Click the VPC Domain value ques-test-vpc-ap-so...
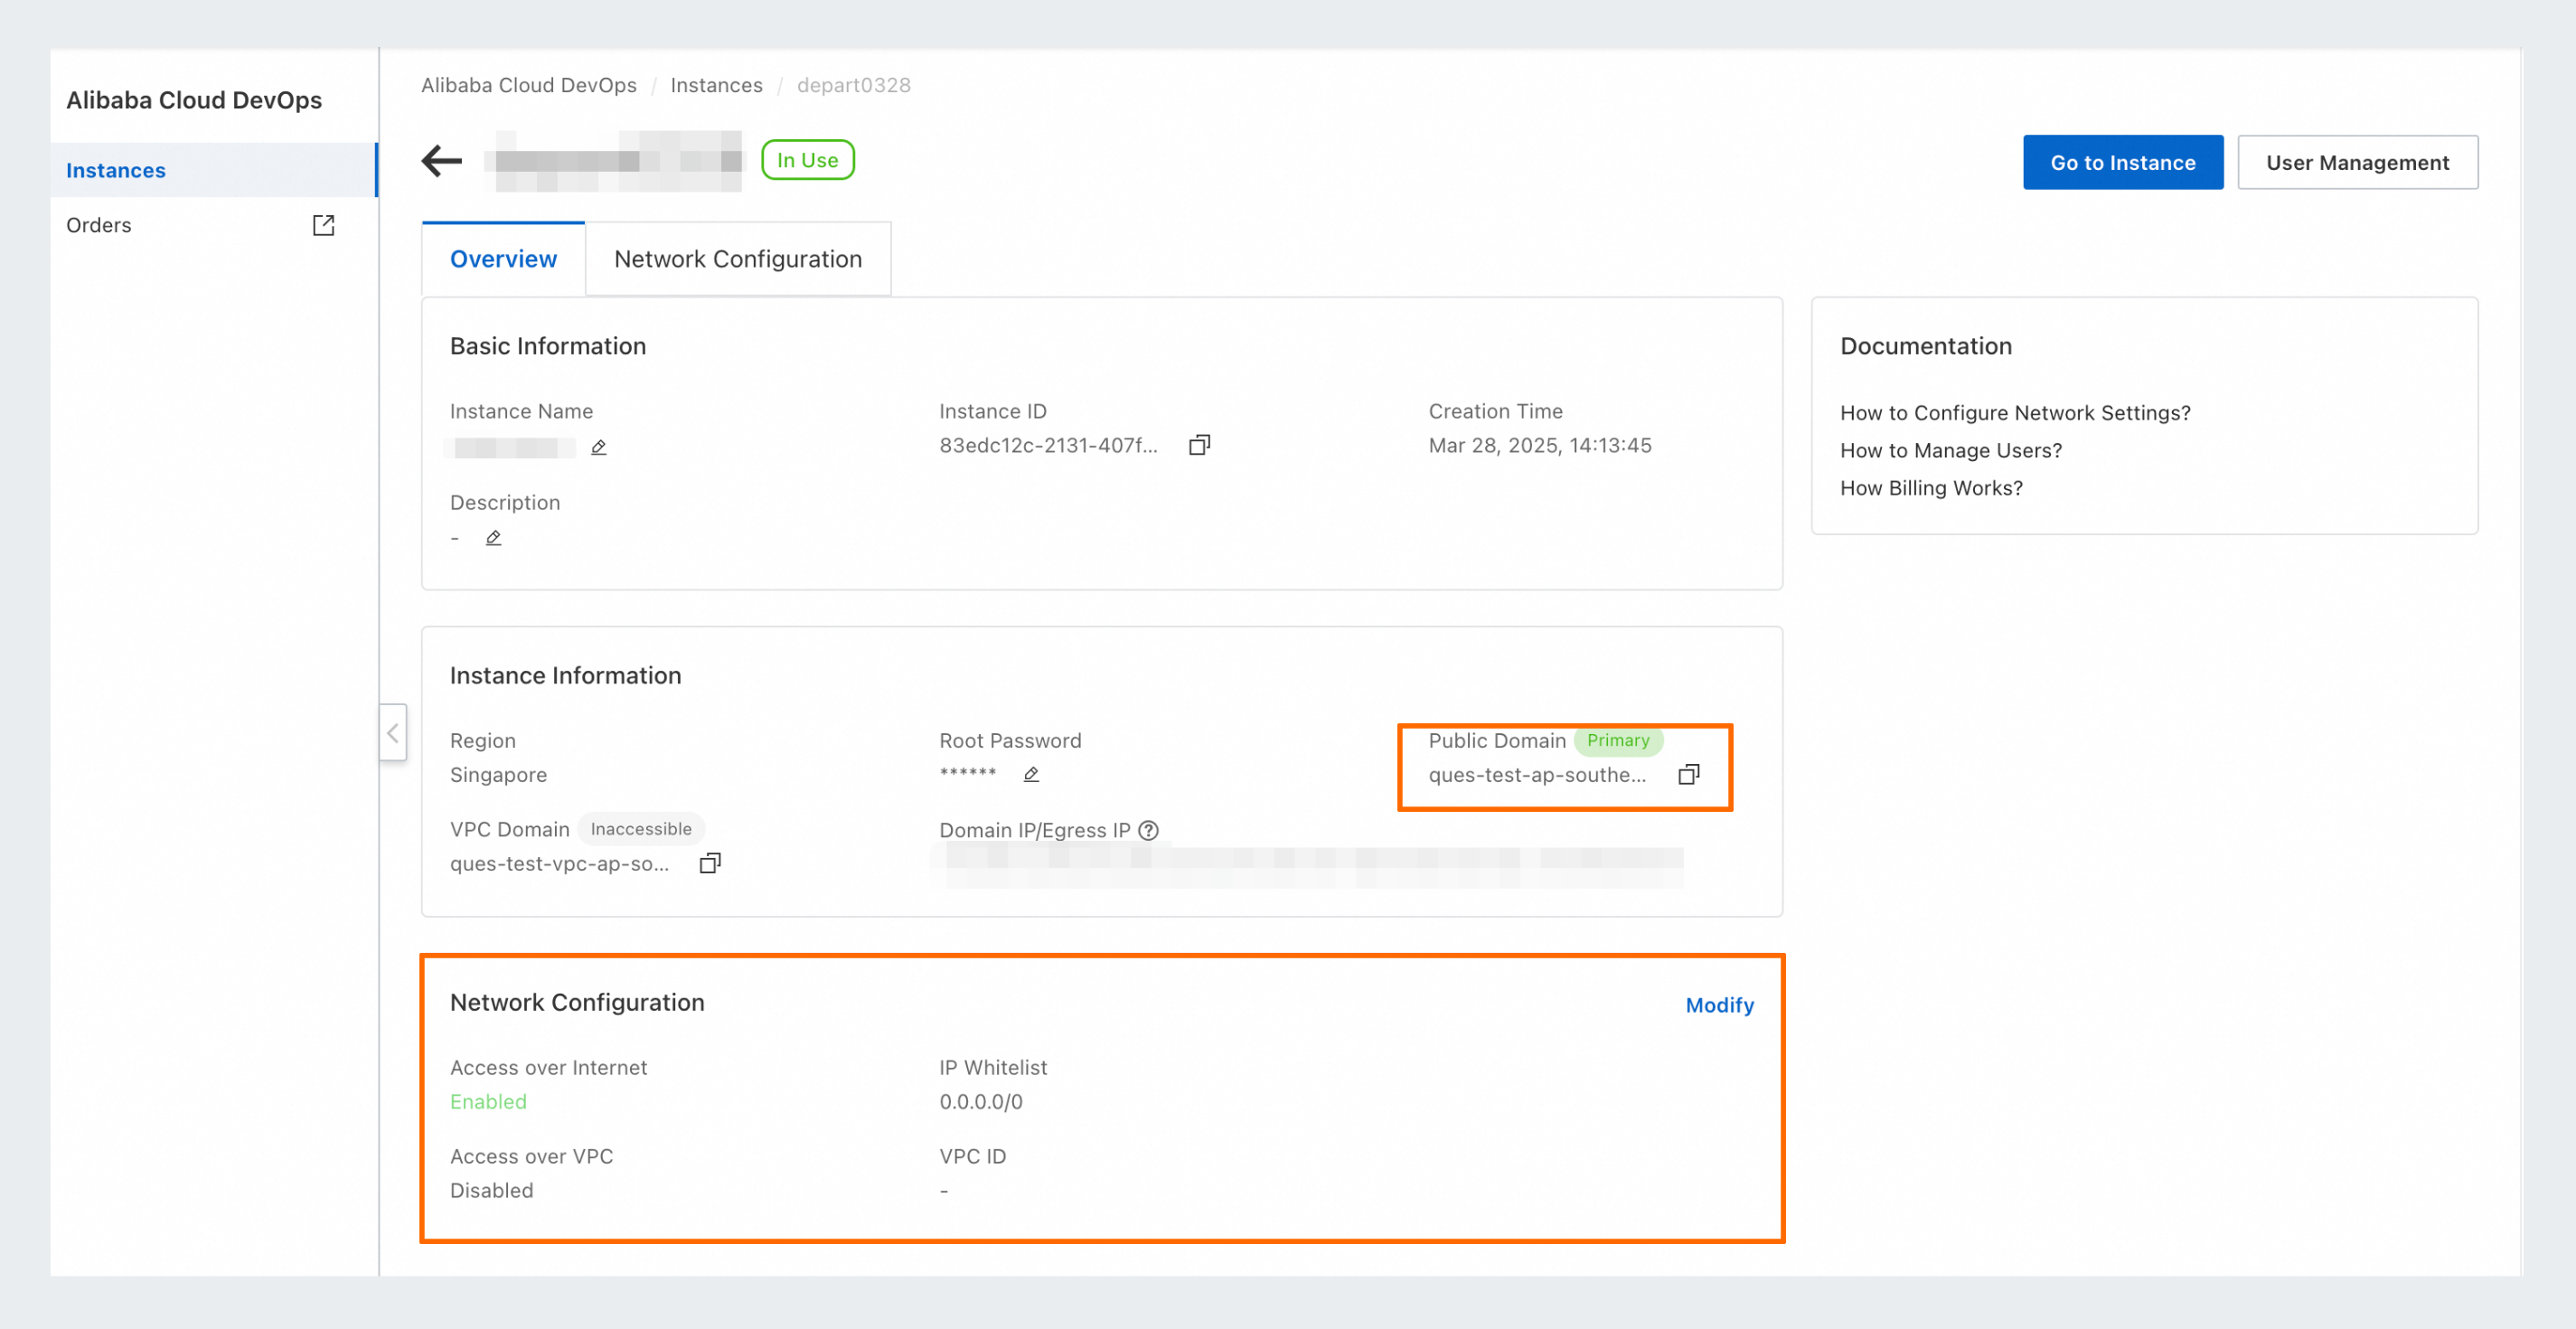The width and height of the screenshot is (2576, 1329). [x=559, y=864]
